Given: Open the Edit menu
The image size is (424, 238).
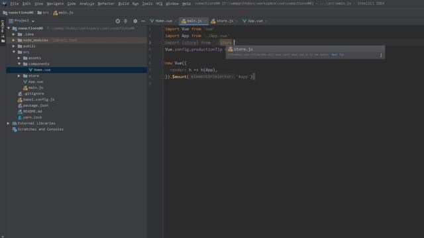Looking at the screenshot, I should coord(26,3).
